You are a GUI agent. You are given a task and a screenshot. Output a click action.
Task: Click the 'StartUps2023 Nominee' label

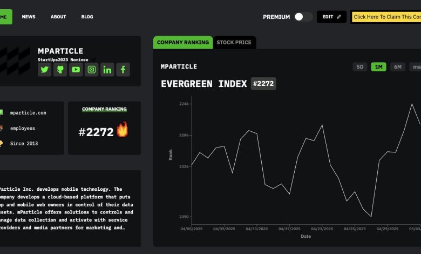tap(63, 59)
